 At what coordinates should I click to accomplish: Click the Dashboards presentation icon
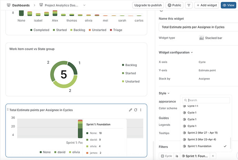pyautogui.click(x=9, y=5)
